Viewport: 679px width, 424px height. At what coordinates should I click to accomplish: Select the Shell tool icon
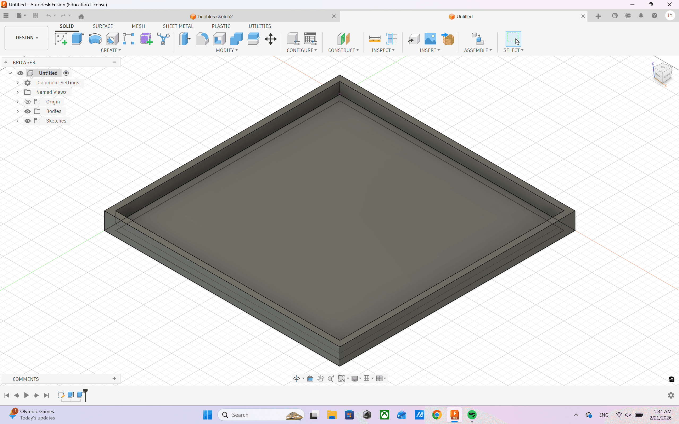219,39
